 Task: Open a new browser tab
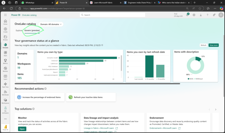[x=195, y=2]
